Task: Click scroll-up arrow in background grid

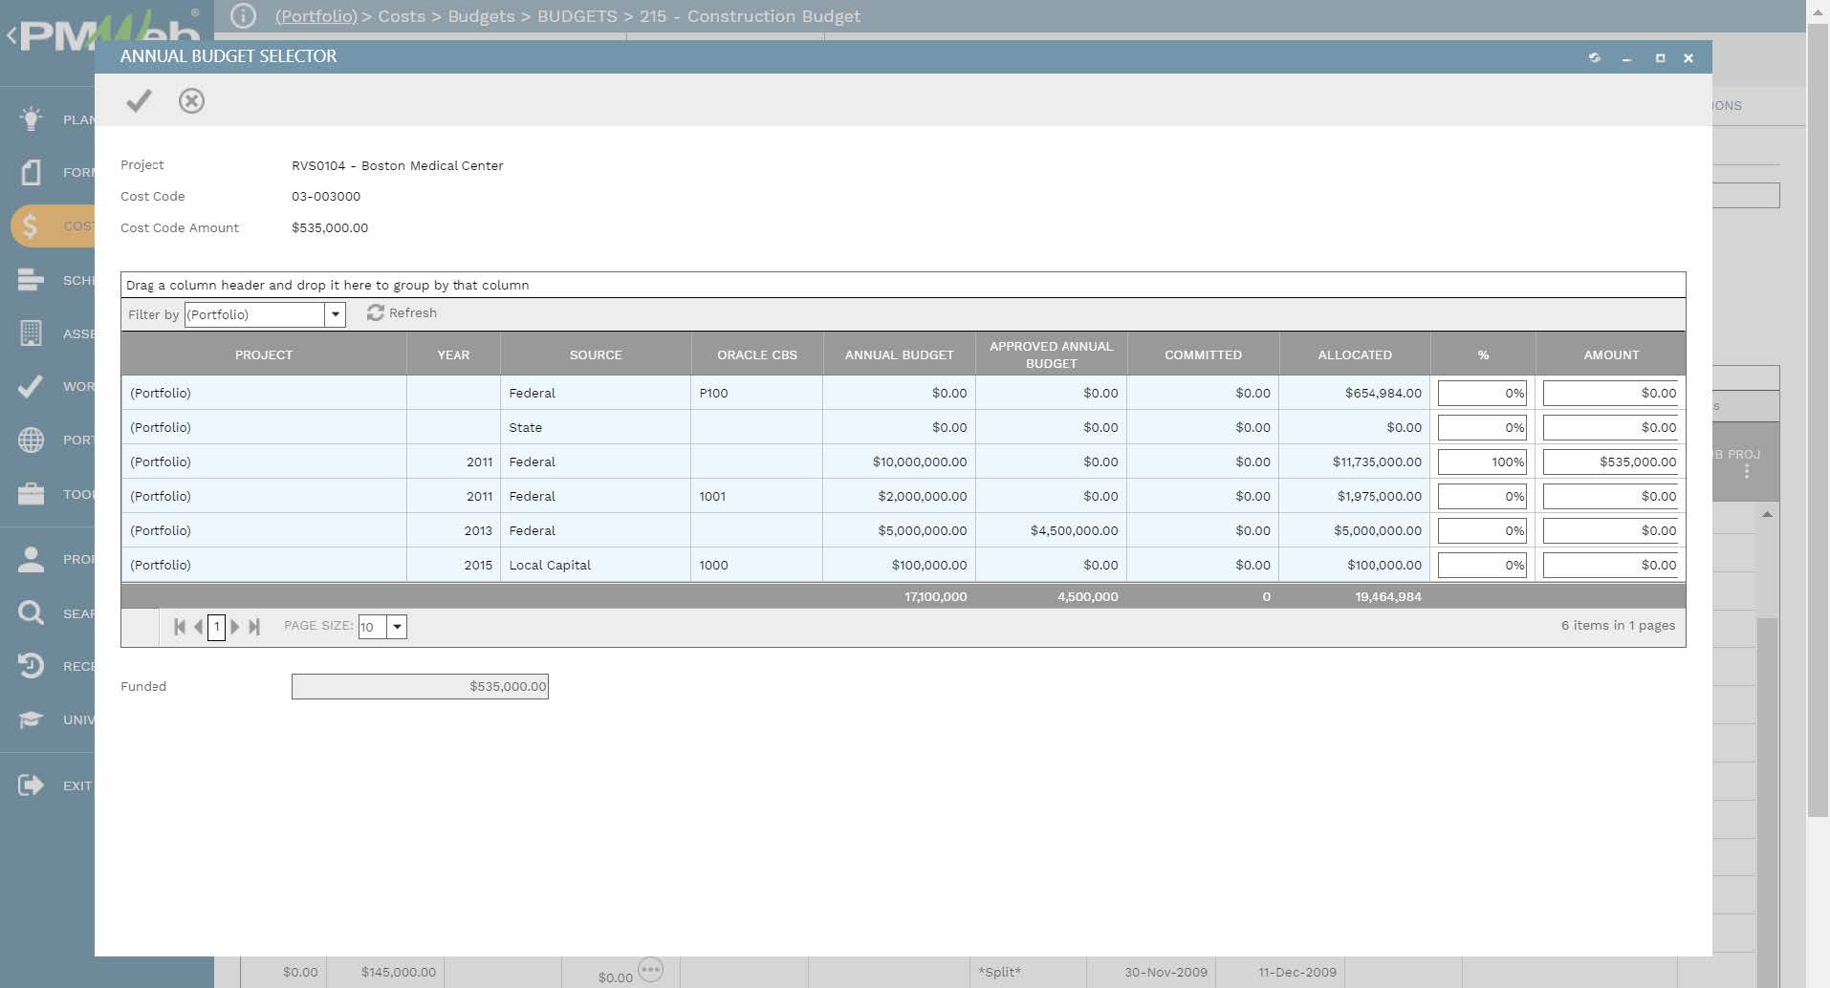Action: point(1768,515)
